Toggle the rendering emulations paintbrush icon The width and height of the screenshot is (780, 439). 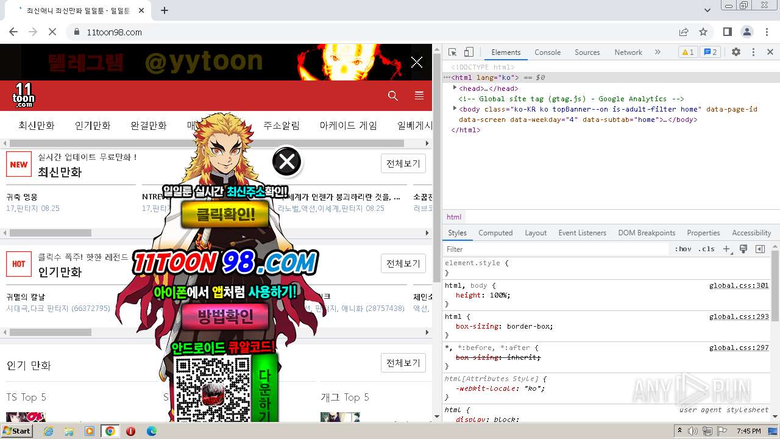[743, 249]
